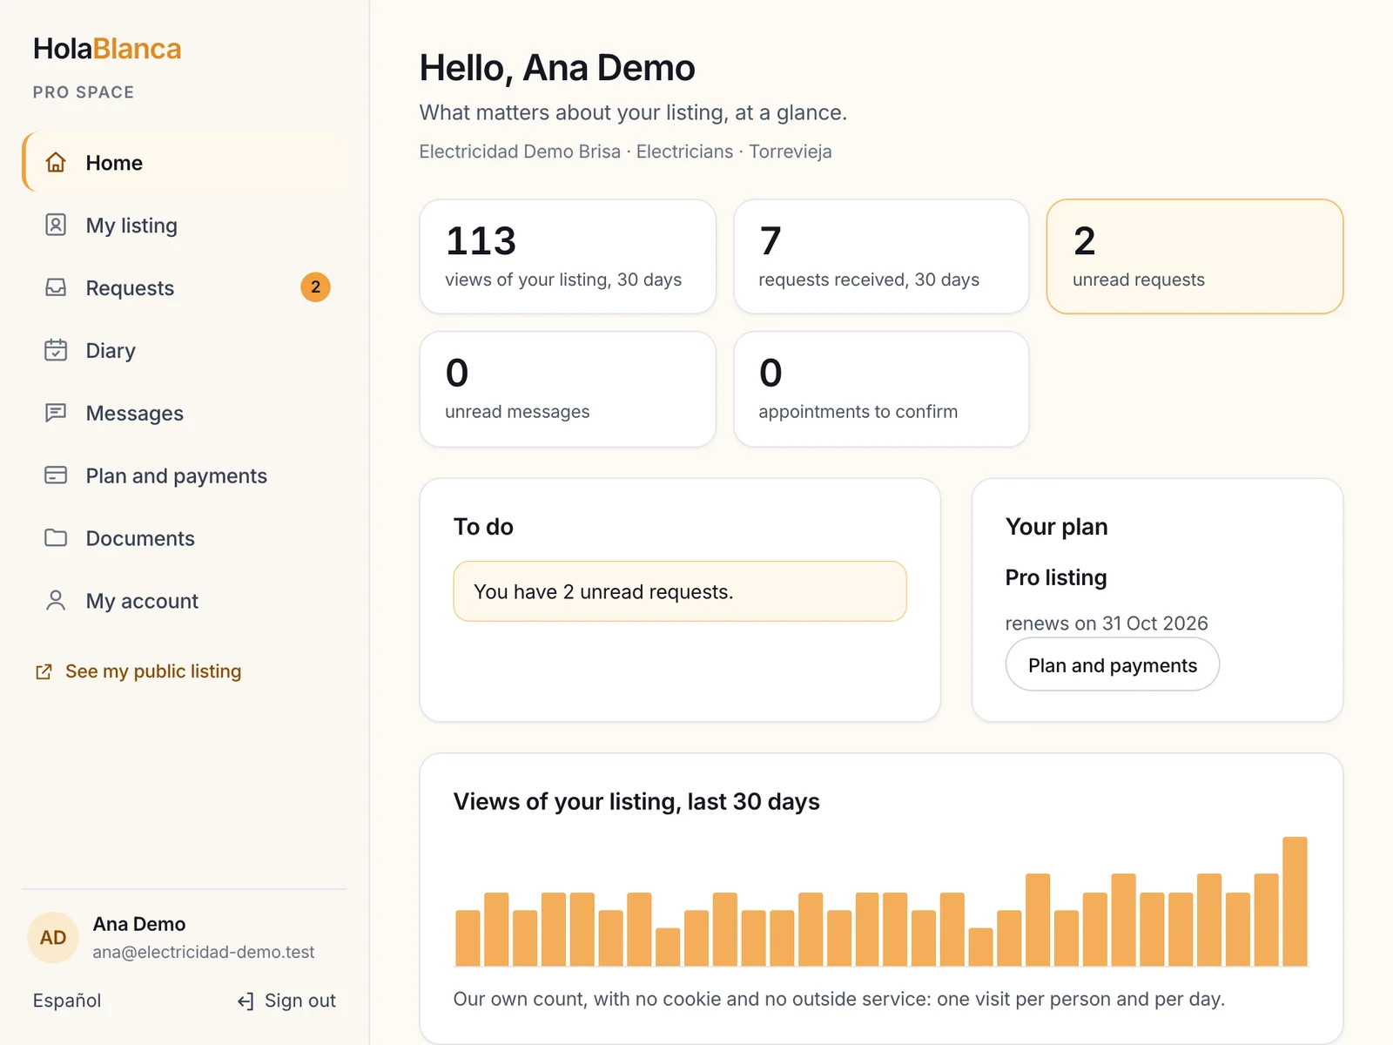The height and width of the screenshot is (1045, 1393).
Task: Click the tallest last bar in views chart
Action: 1295,901
